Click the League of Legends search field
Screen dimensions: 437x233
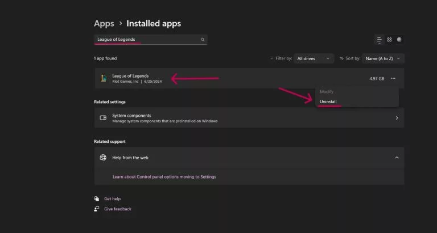click(x=151, y=40)
